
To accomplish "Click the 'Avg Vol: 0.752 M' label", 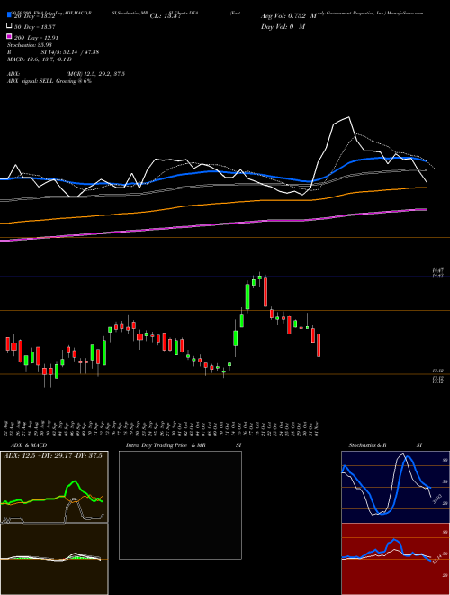I will pos(289,16).
